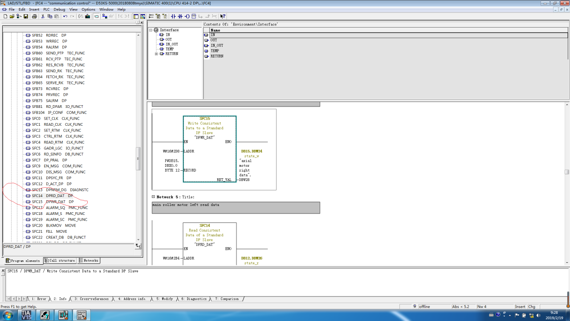Insert an empty box element
Screen dimensions: 570x321
point(194,16)
